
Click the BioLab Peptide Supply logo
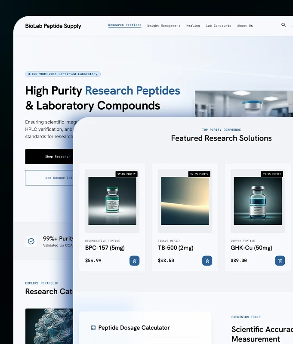[x=53, y=26]
